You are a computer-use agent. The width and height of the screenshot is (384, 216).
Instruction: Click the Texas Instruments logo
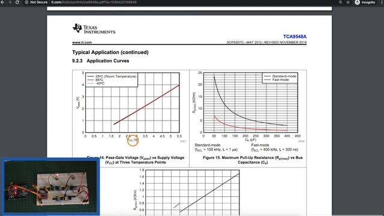pos(94,29)
